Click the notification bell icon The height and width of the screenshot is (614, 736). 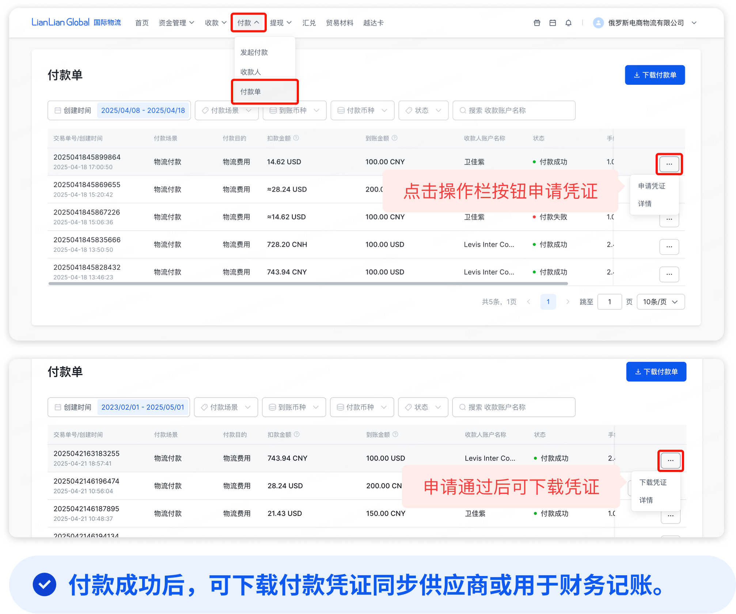[568, 23]
